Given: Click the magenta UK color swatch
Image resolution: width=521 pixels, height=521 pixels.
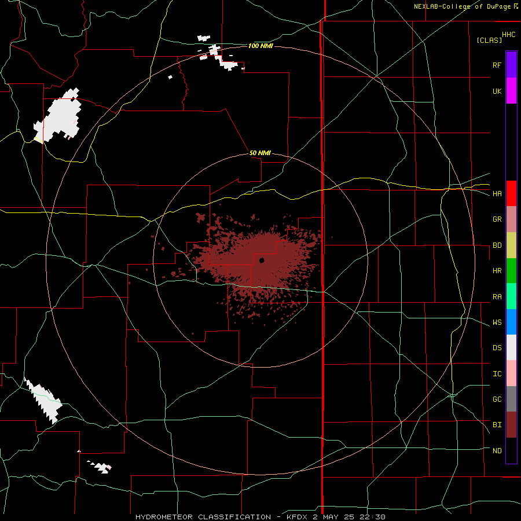Looking at the screenshot, I should [511, 90].
